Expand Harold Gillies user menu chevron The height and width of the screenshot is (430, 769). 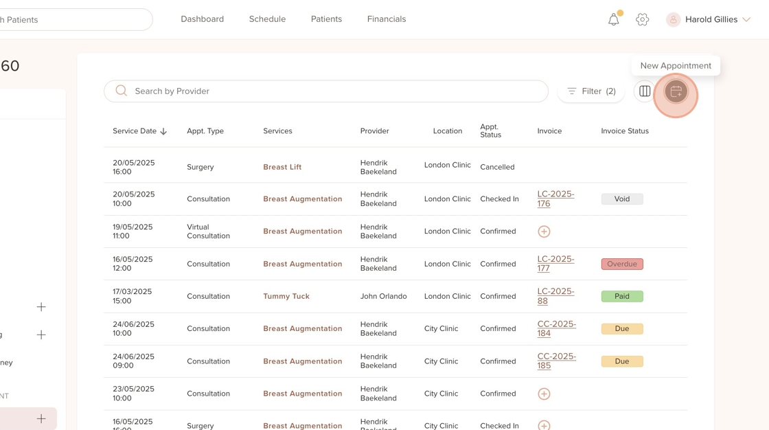[746, 20]
